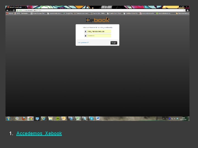Image resolution: width=198 pixels, height=148 pixels.
Task: Click the Xebook logo
Action: point(97,20)
